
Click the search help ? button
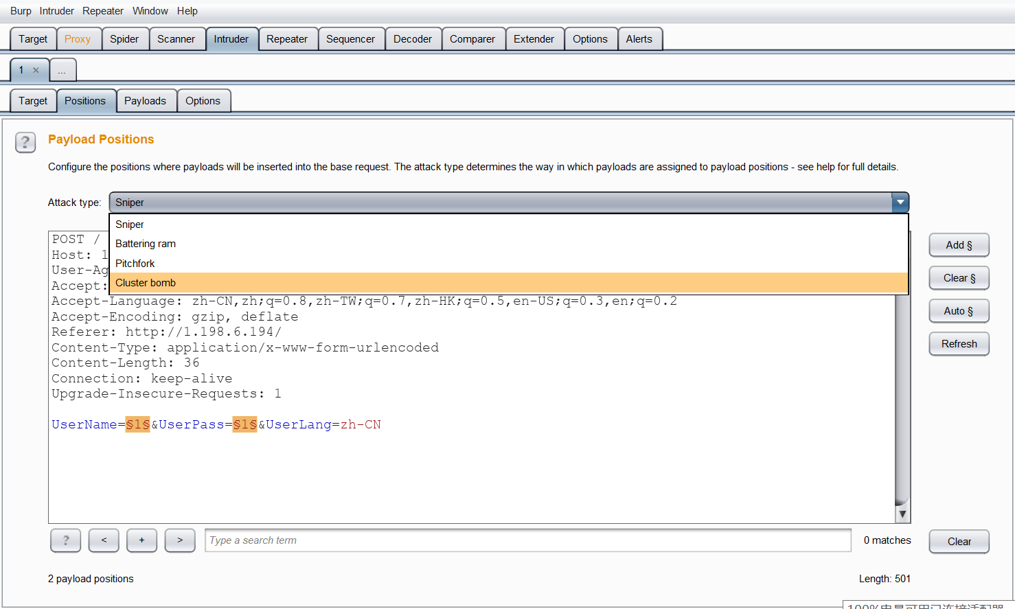click(x=66, y=540)
